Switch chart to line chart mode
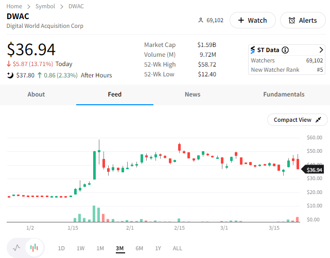The height and width of the screenshot is (258, 330). pyautogui.click(x=16, y=248)
